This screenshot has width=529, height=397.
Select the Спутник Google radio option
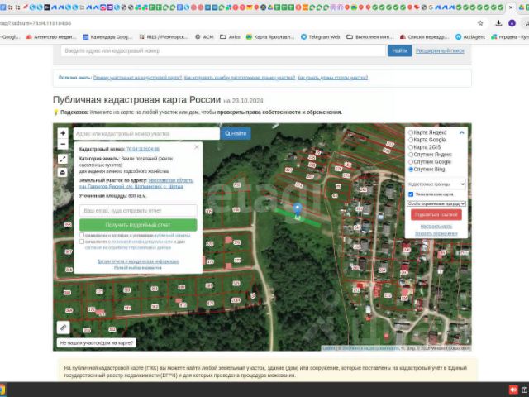(411, 162)
